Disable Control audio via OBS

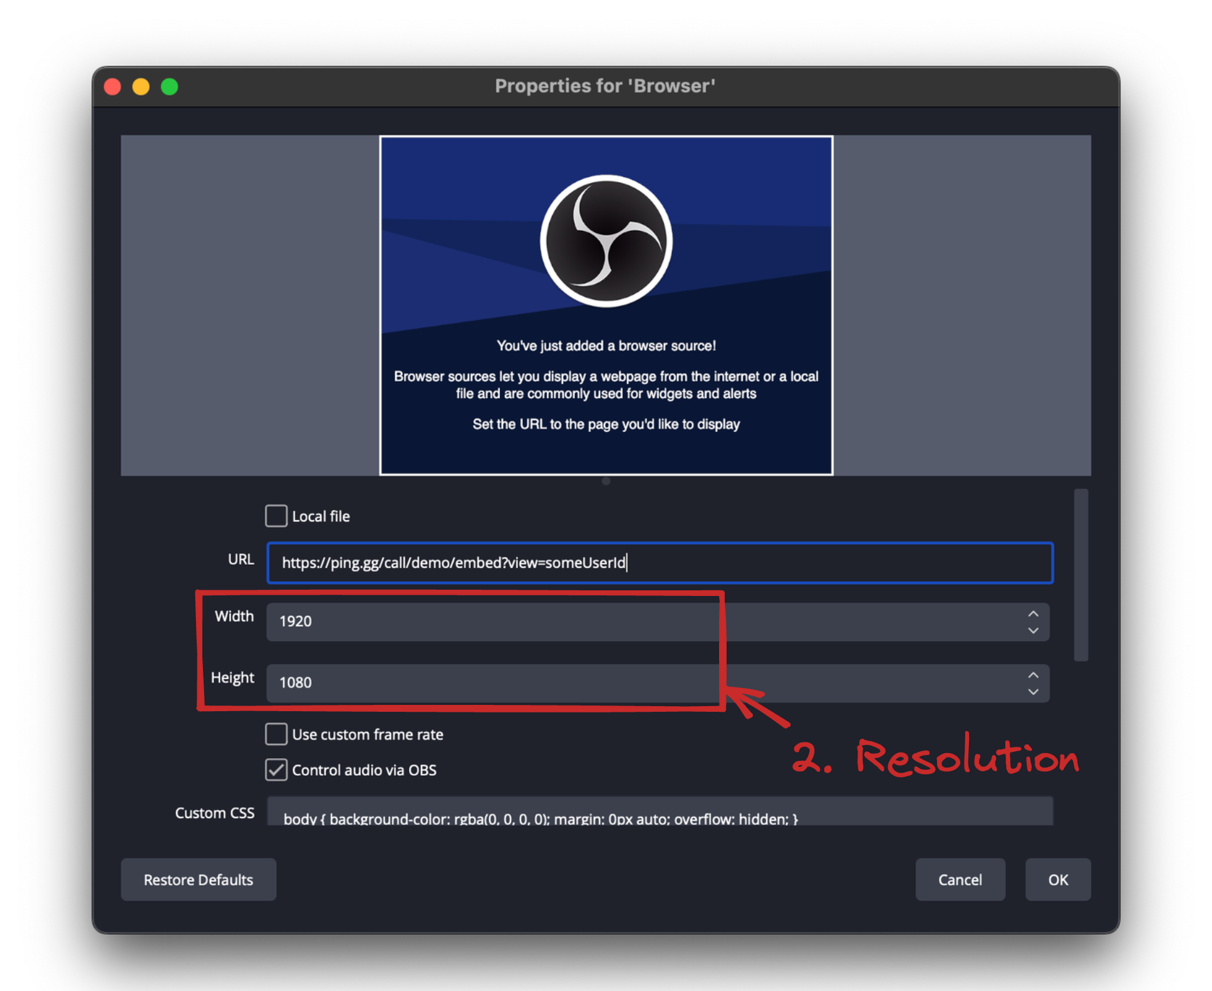click(x=276, y=769)
